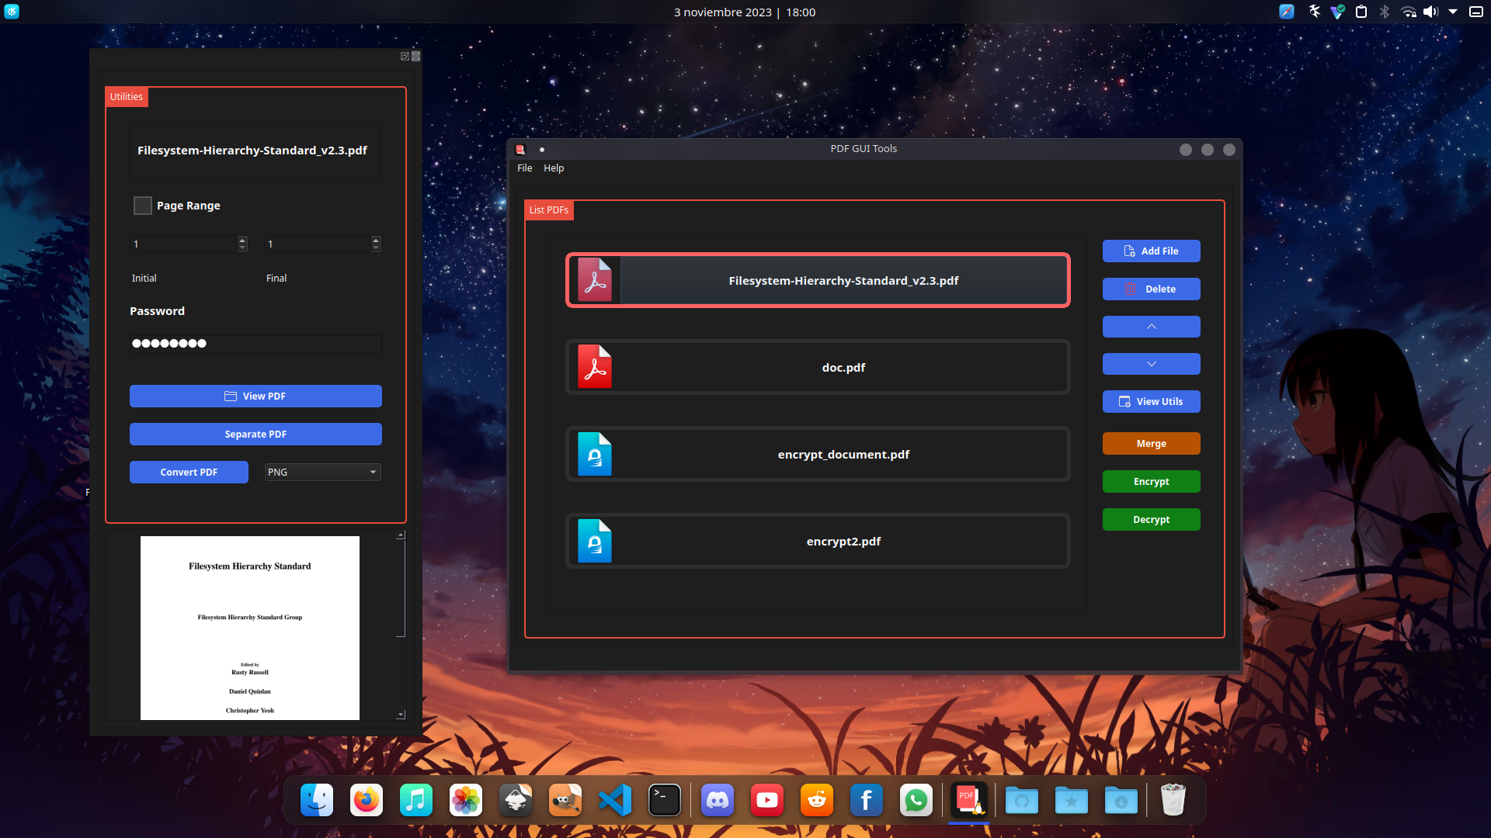This screenshot has width=1491, height=838.
Task: Increase the Final page spinner value
Action: [376, 240]
